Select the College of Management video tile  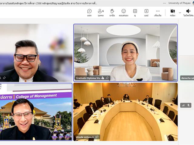pyautogui.click(x=36, y=112)
